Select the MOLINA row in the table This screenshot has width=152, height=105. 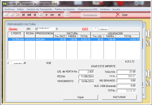[x=74, y=40]
